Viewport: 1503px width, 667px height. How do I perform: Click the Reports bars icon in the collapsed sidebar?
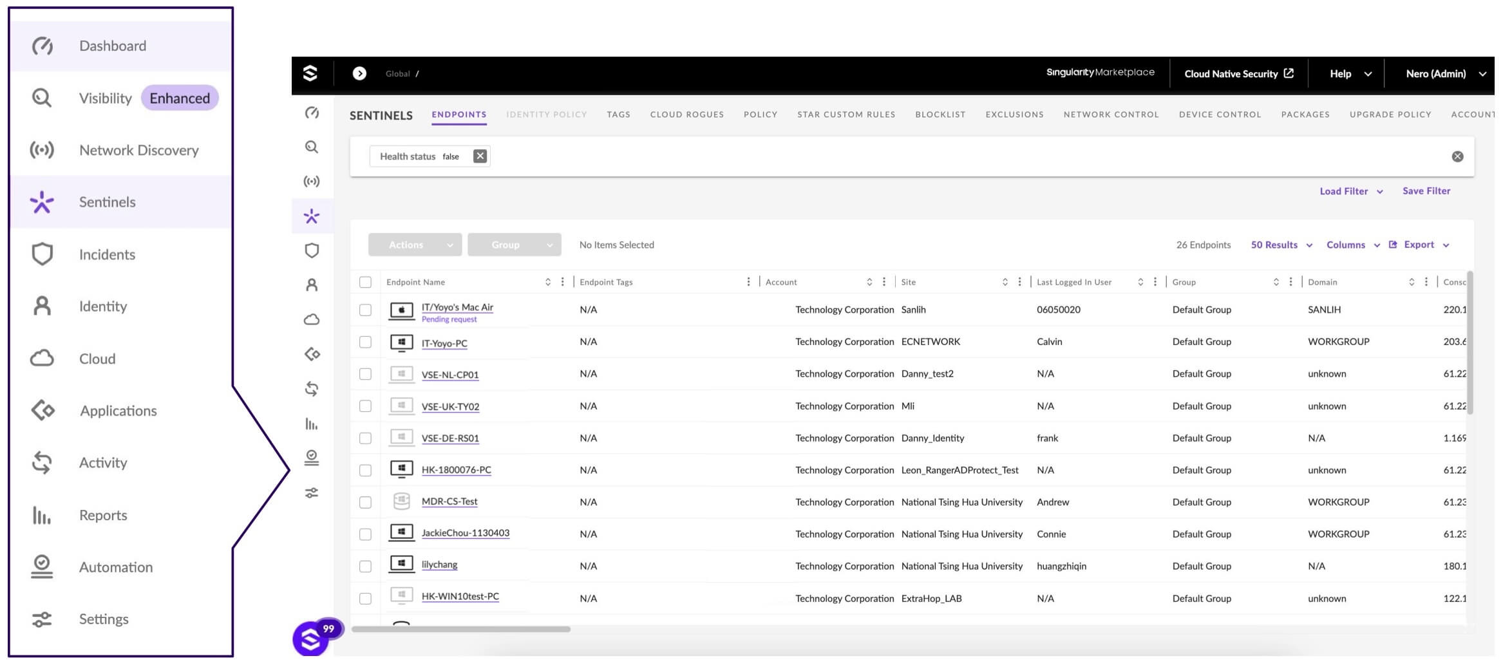pos(312,424)
